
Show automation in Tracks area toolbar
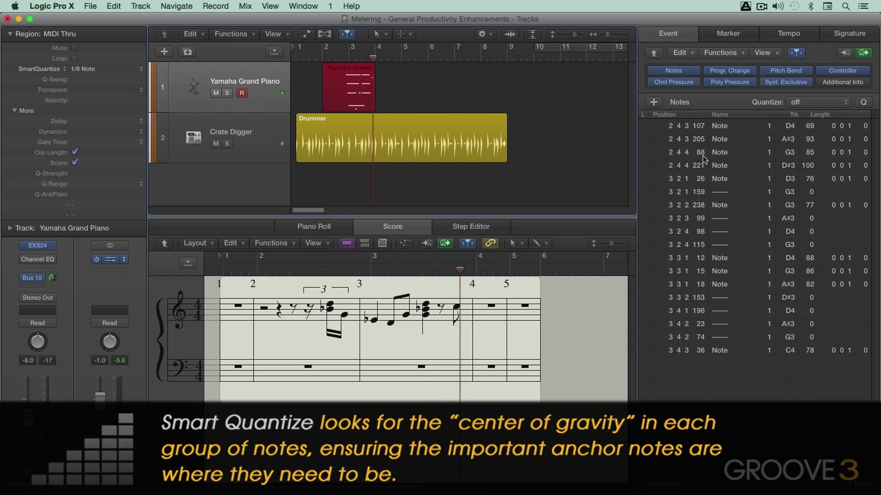pyautogui.click(x=306, y=34)
